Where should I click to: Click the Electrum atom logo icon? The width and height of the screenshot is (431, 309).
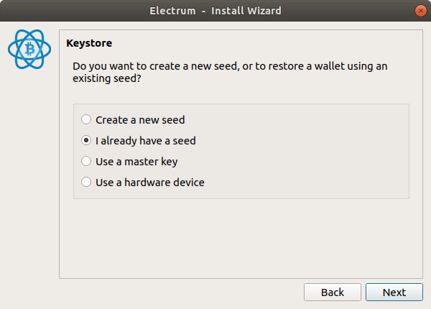click(x=29, y=49)
